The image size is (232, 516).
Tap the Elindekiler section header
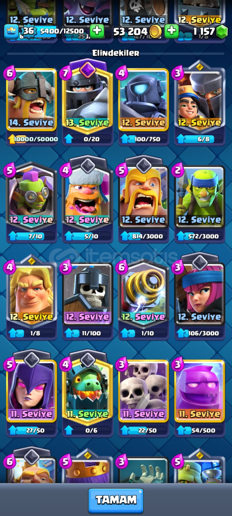[116, 53]
